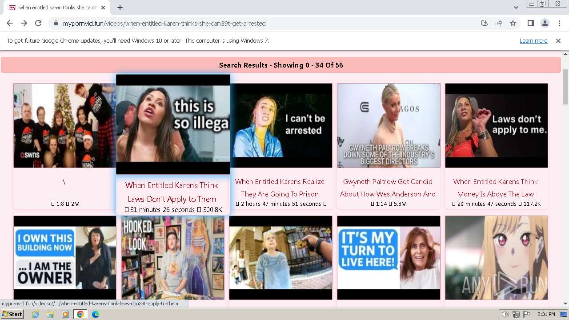The image size is (569, 320).
Task: Open Microsoft Edge from taskbar
Action: point(96,314)
